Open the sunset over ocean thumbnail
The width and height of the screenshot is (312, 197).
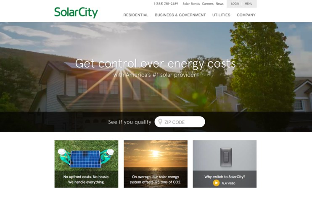pos(156,164)
